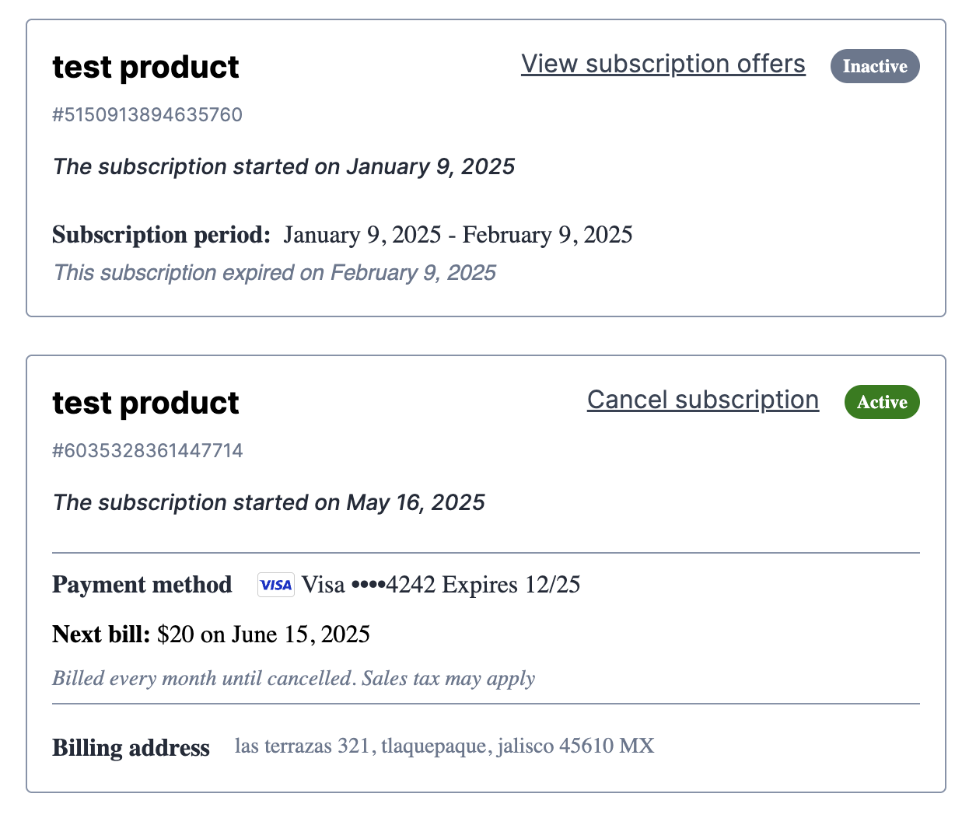
Task: Select the second test product heading
Action: click(x=145, y=403)
